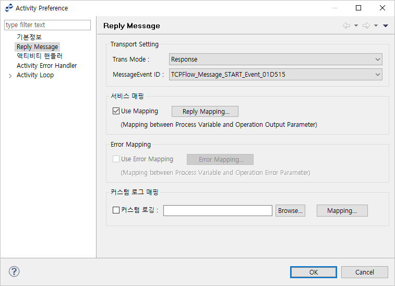This screenshot has width=395, height=286.
Task: Open the Trans Mode dropdown
Action: coord(276,59)
